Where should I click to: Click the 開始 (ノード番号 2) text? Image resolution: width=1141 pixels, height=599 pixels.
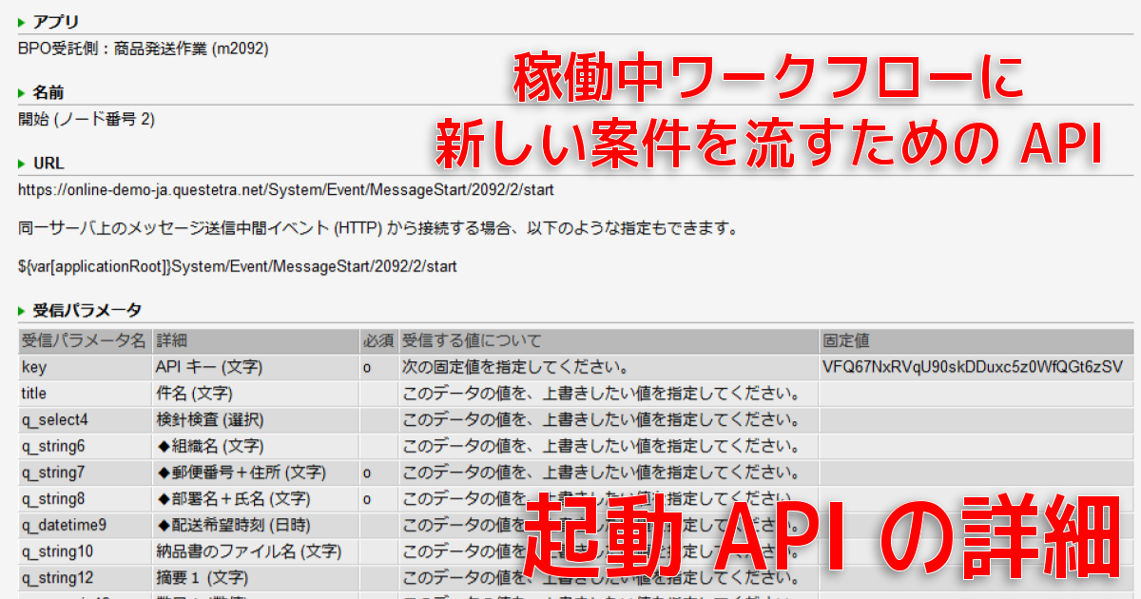(87, 120)
